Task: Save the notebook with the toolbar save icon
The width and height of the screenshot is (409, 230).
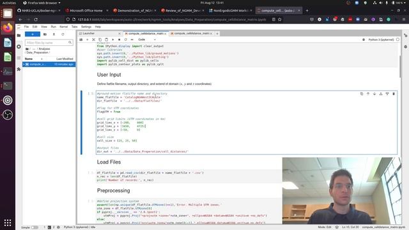Action: click(x=81, y=40)
